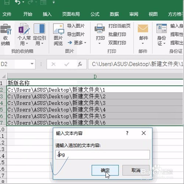
Task: Expand the 打印 dropdown arrow
Action: [99, 43]
